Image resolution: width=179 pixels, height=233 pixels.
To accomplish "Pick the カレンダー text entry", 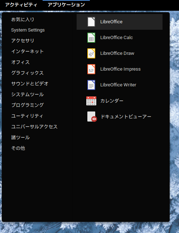I will click(x=112, y=101).
